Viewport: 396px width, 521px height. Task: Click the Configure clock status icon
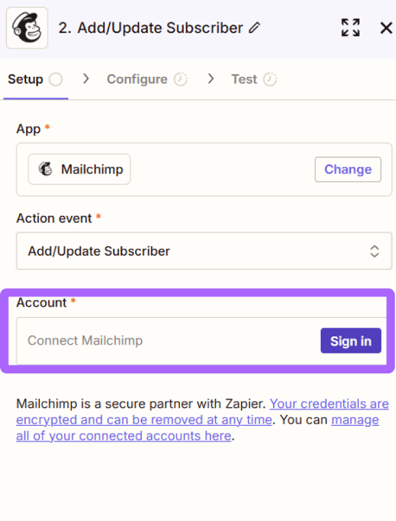(x=181, y=79)
